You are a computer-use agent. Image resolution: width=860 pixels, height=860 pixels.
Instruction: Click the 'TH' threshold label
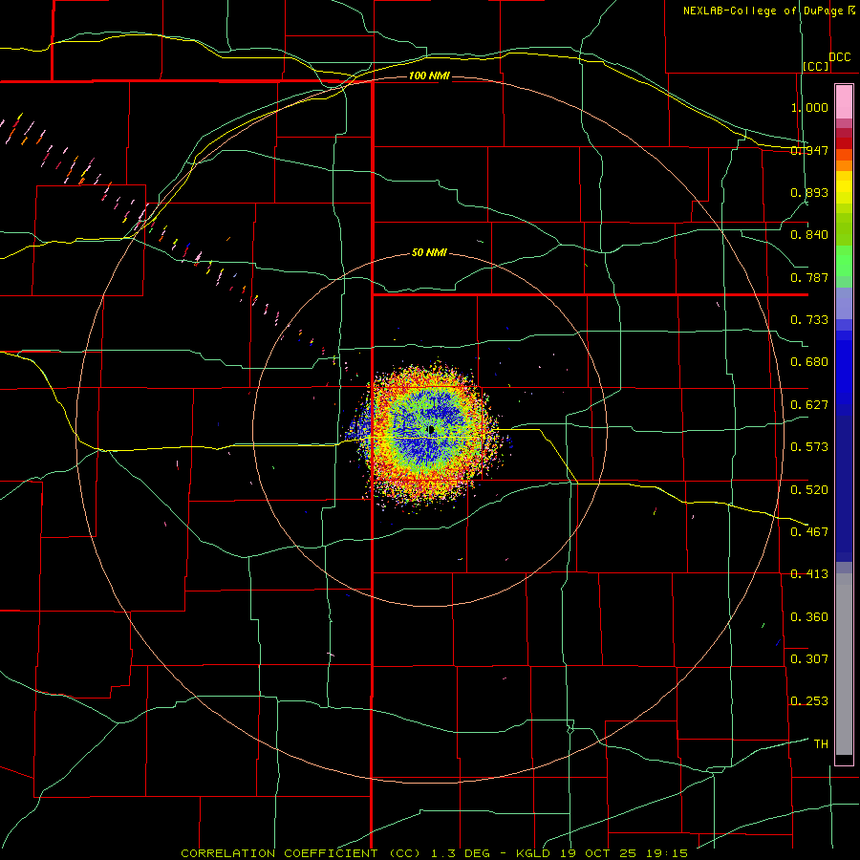click(x=821, y=744)
